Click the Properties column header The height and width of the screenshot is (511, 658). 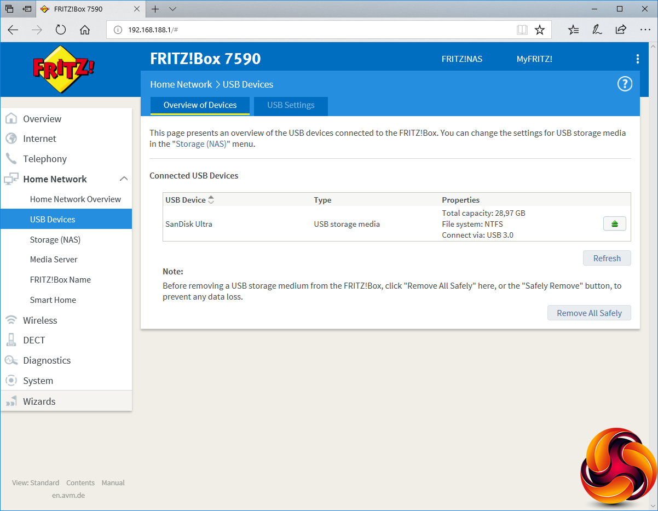pyautogui.click(x=460, y=200)
